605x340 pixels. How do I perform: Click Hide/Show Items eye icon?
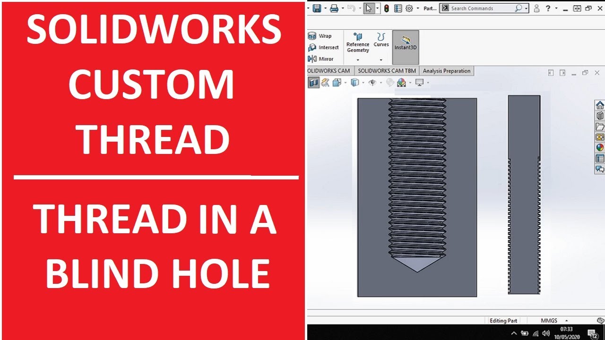pyautogui.click(x=373, y=83)
